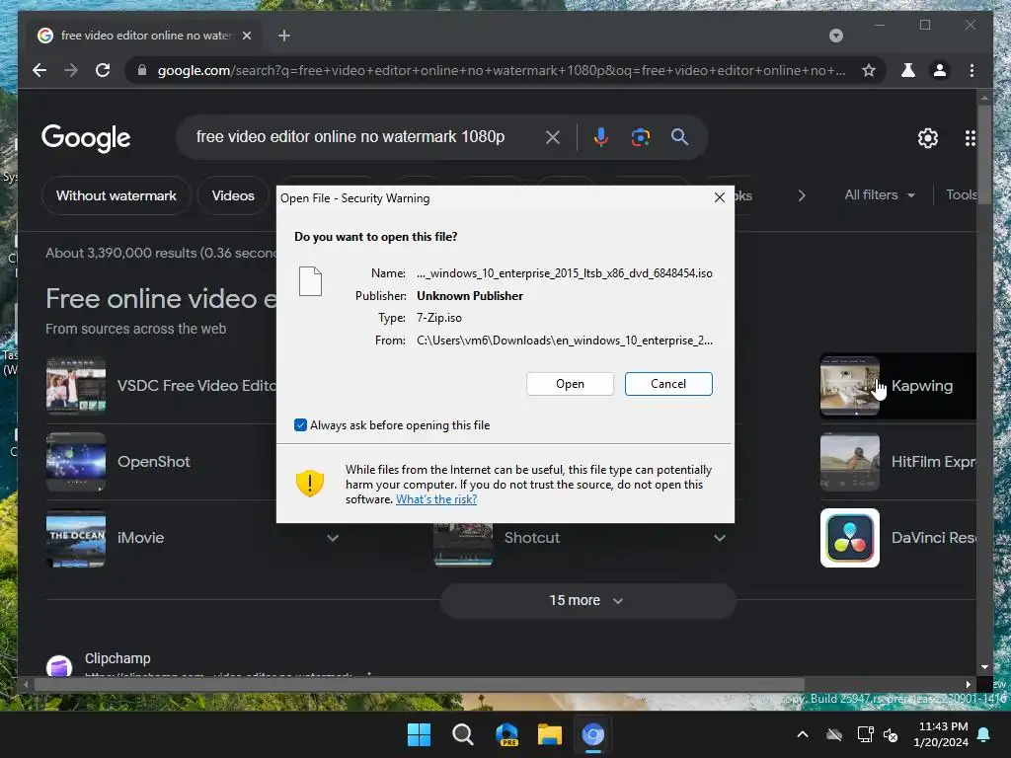
Task: Go to the Google logo homepage
Action: pyautogui.click(x=86, y=138)
